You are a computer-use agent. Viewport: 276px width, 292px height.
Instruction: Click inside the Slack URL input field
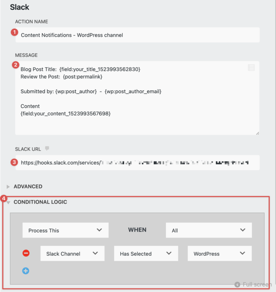point(139,162)
